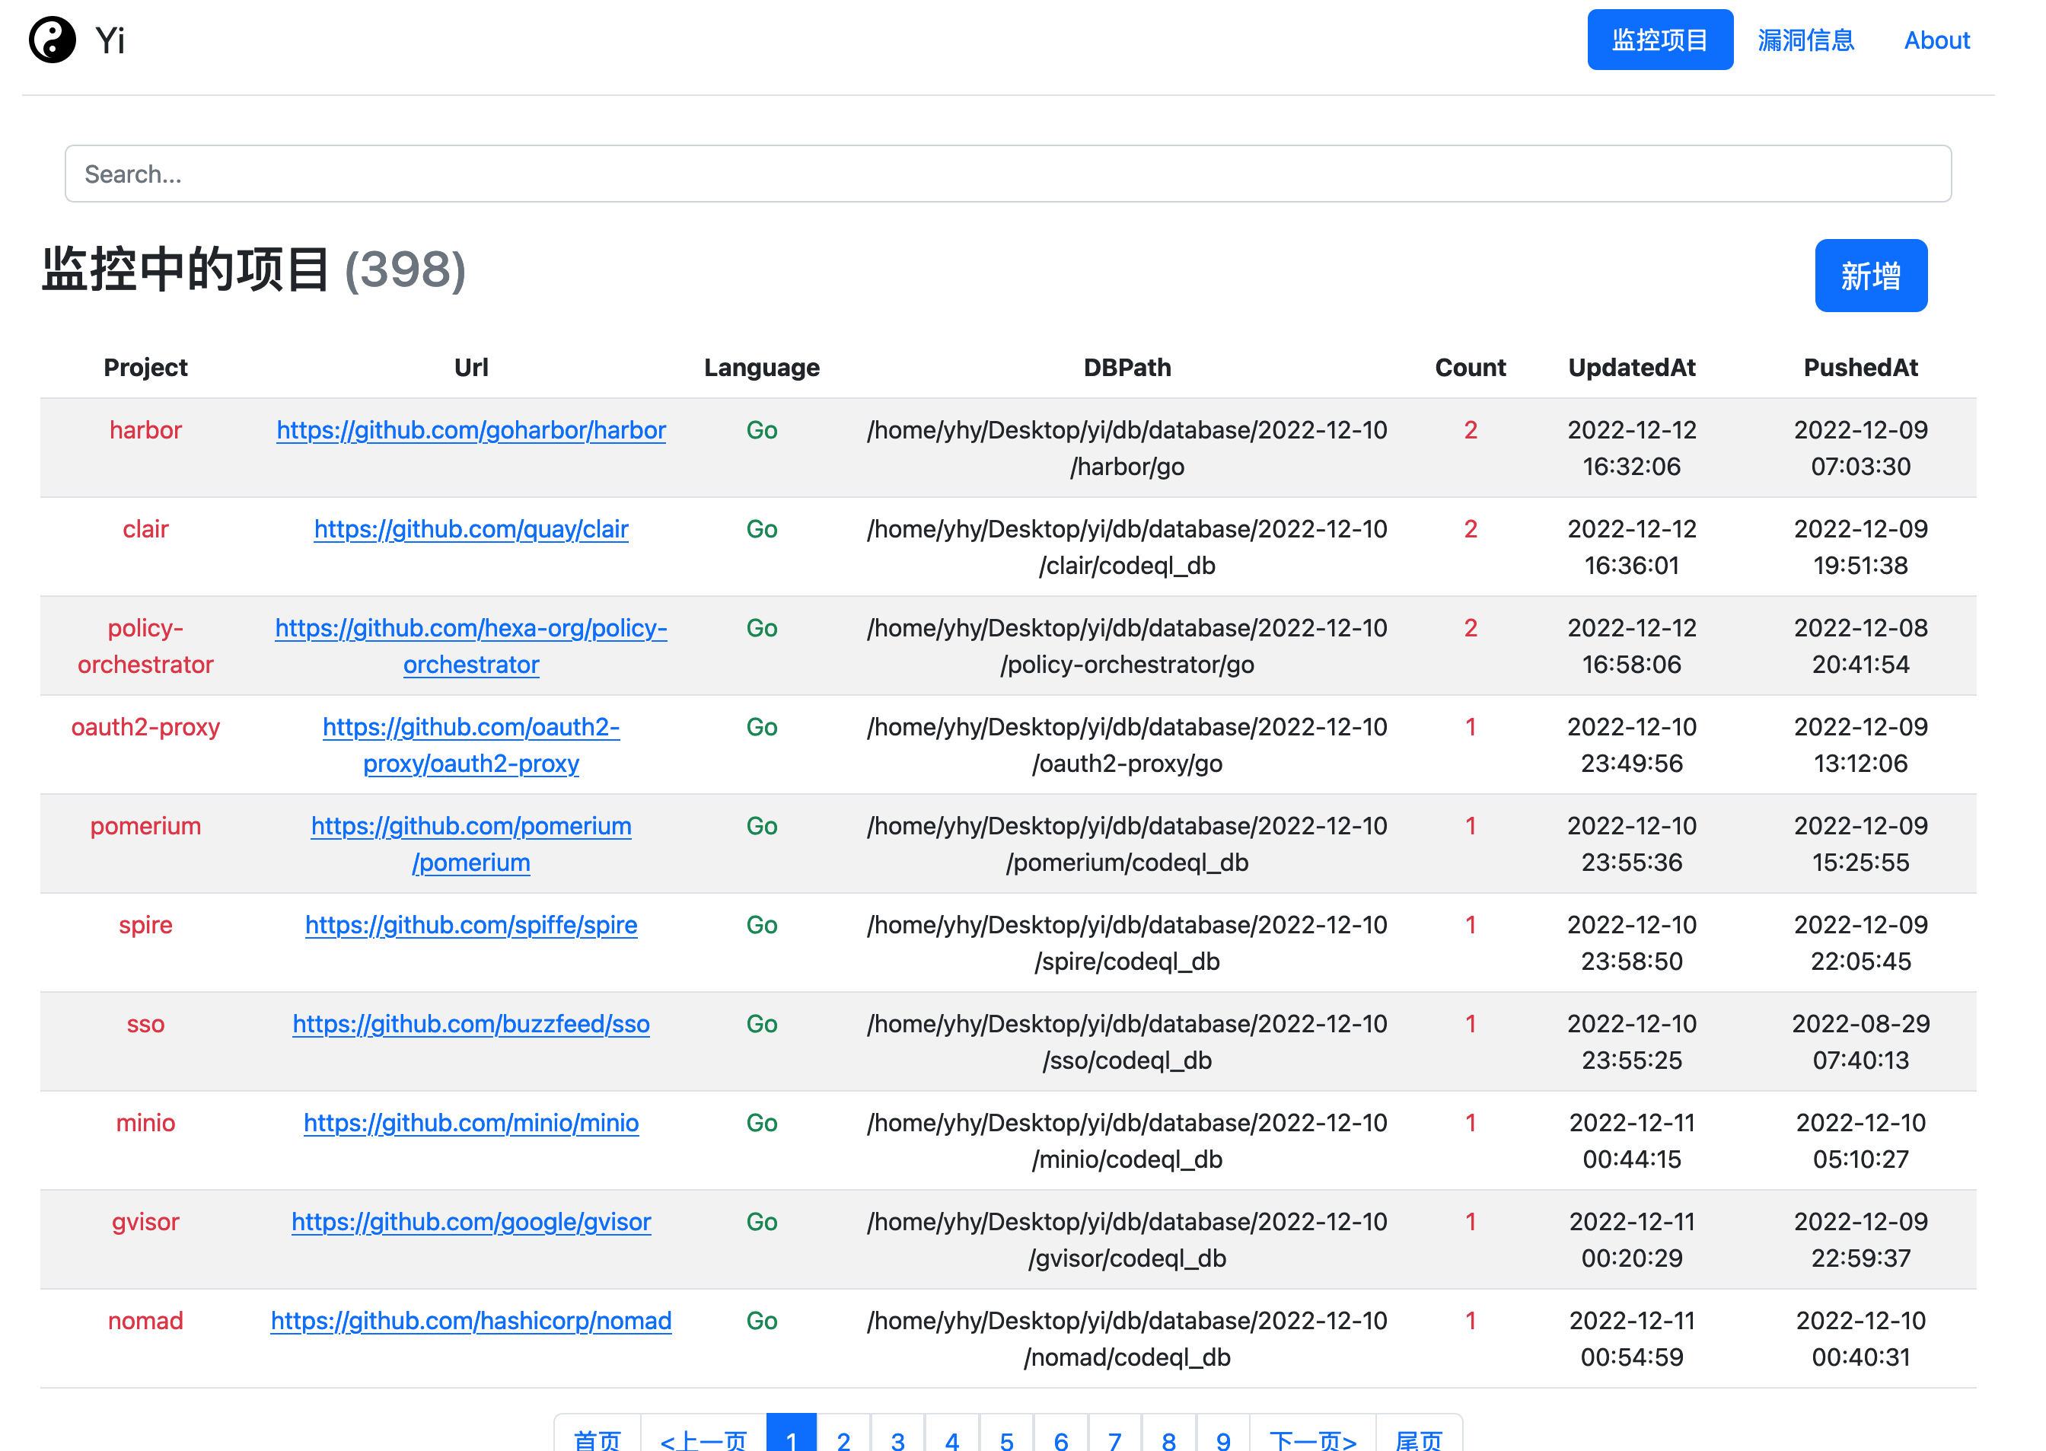Visit the hexa-org policy-orchestrator repository link

click(x=470, y=629)
